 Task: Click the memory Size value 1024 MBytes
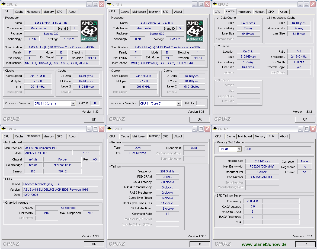click(137, 153)
